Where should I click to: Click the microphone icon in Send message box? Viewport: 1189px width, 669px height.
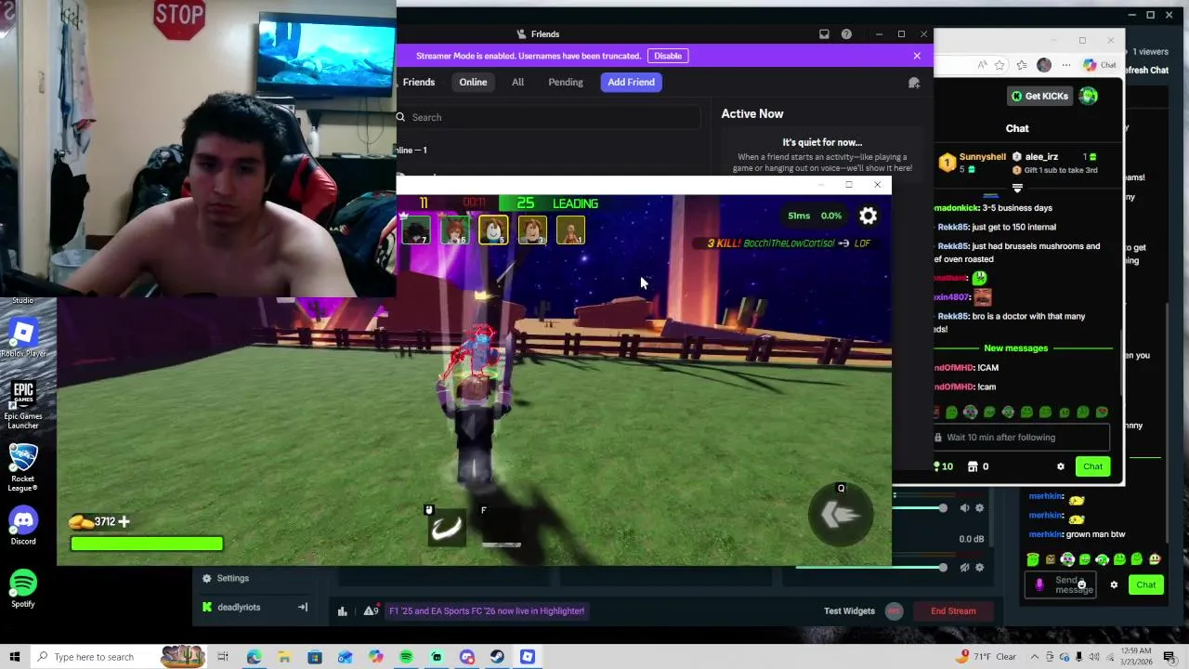pos(1039,584)
